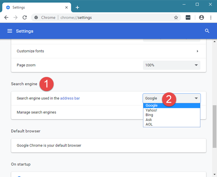
Task: Choose Ask as search engine
Action: pos(171,119)
